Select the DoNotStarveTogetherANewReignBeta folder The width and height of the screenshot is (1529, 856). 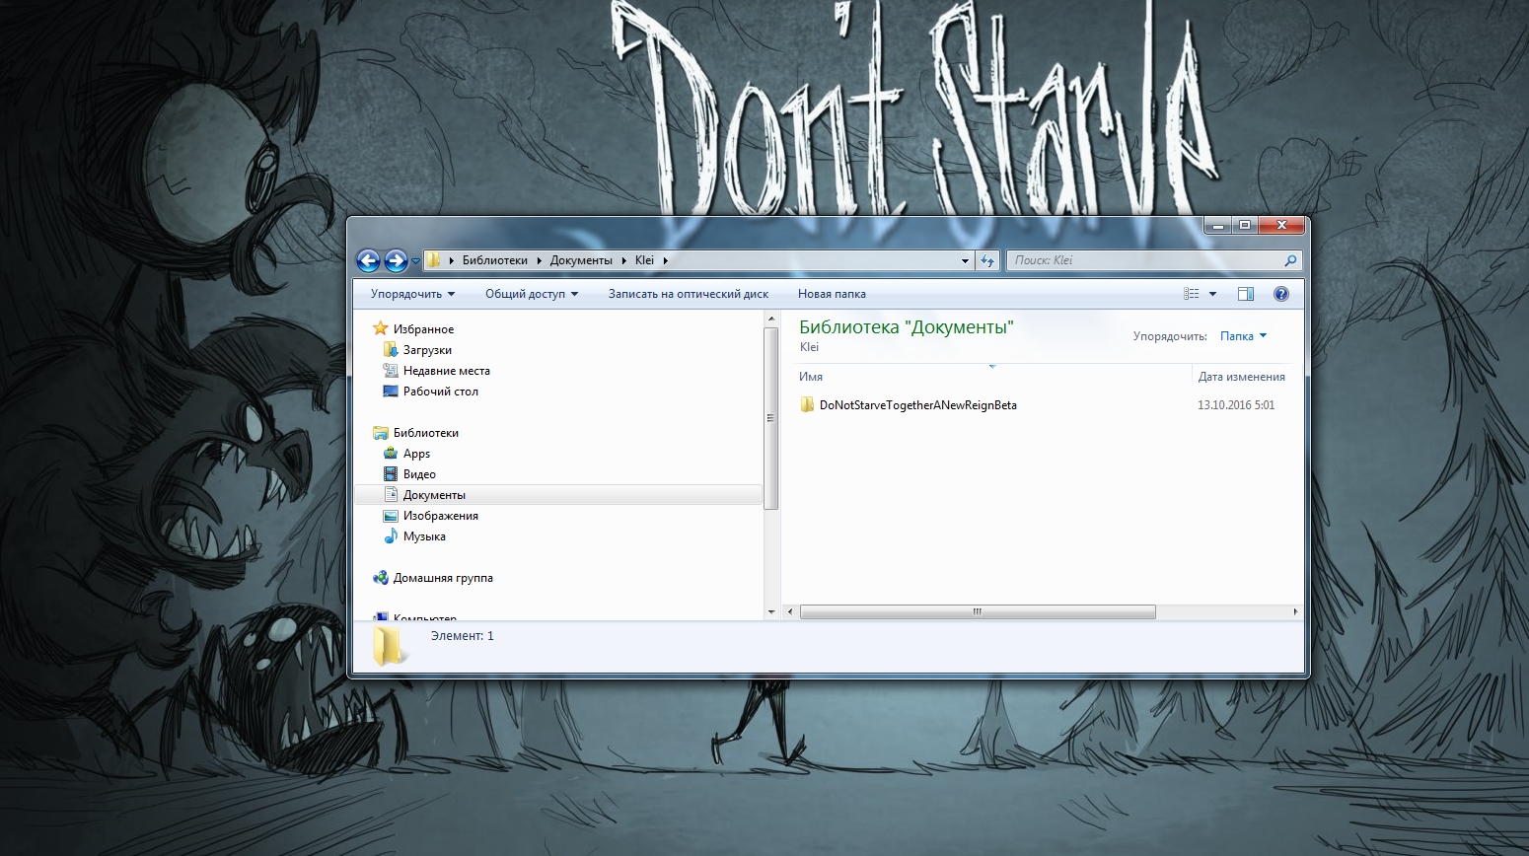tap(917, 405)
